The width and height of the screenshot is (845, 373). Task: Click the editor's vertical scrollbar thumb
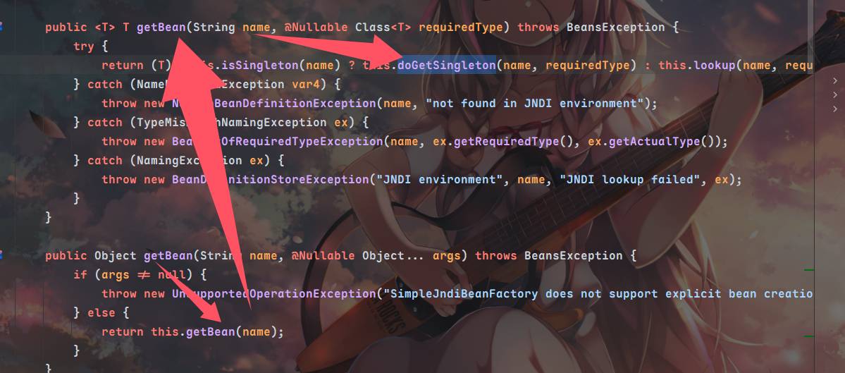[811, 35]
